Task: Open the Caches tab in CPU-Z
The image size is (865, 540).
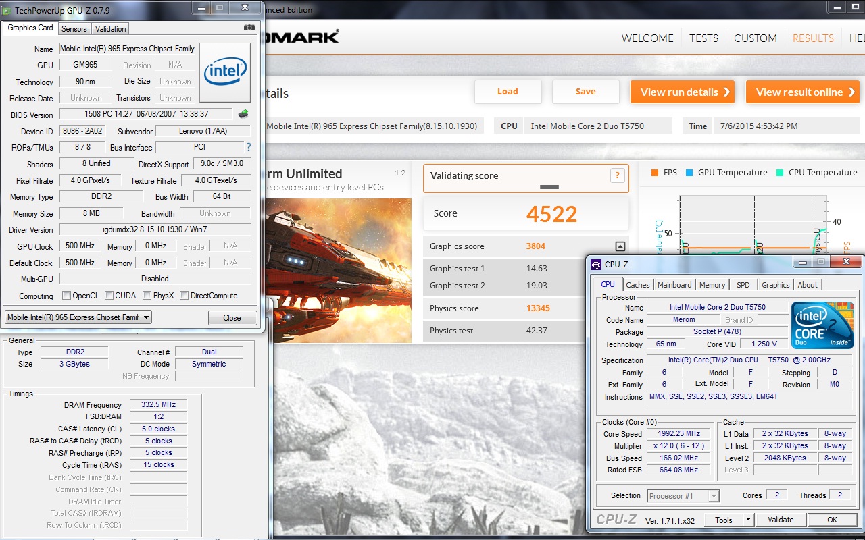Action: coord(638,285)
